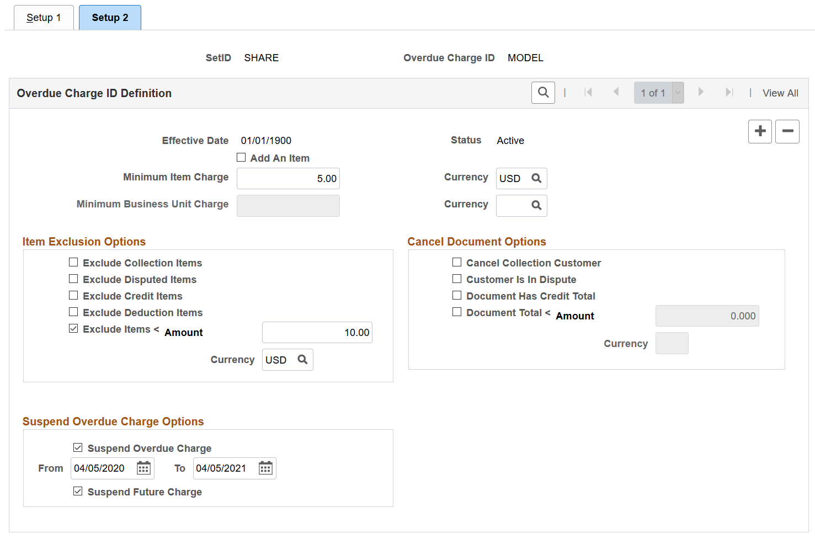Enable Exclude Collection Items checkbox
The width and height of the screenshot is (815, 539).
73,263
